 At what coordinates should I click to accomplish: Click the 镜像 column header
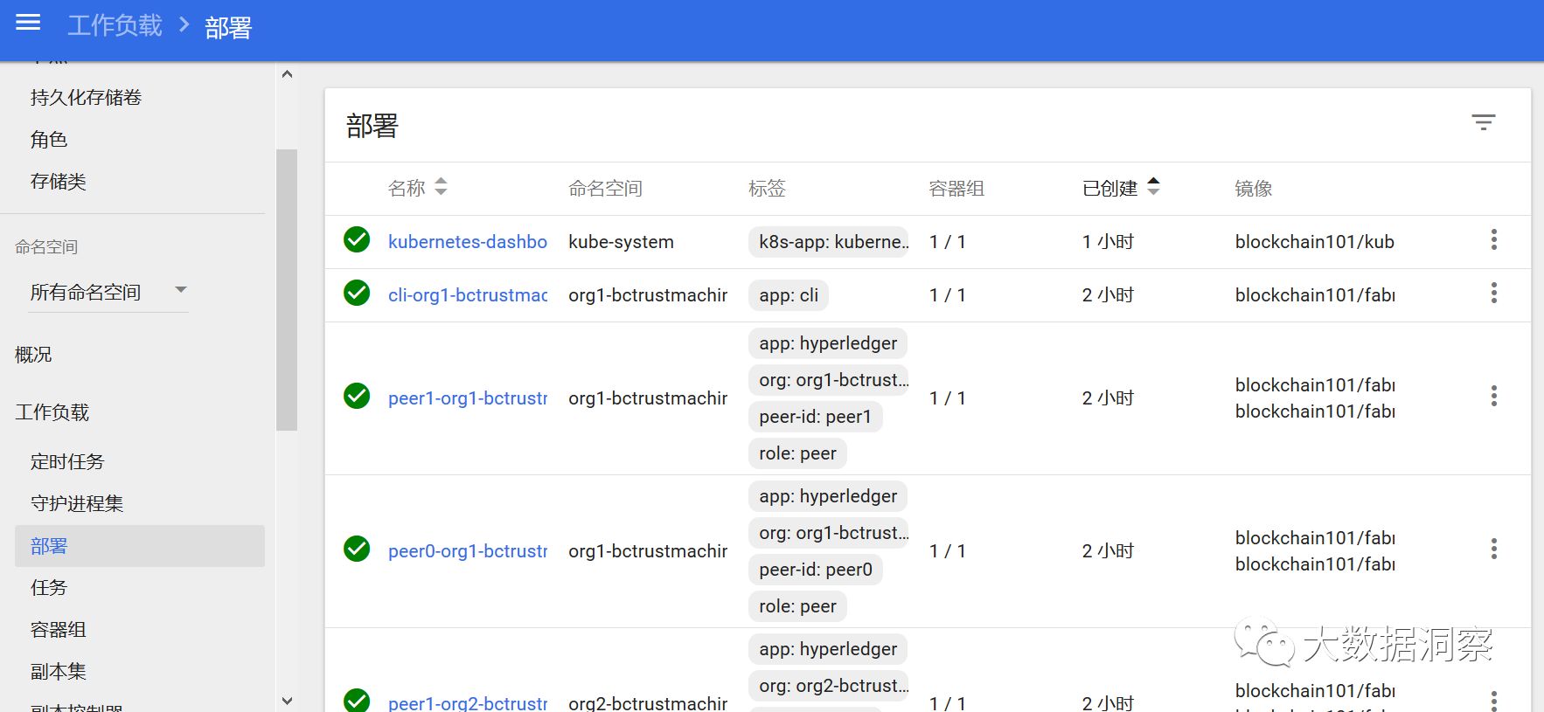(x=1253, y=189)
